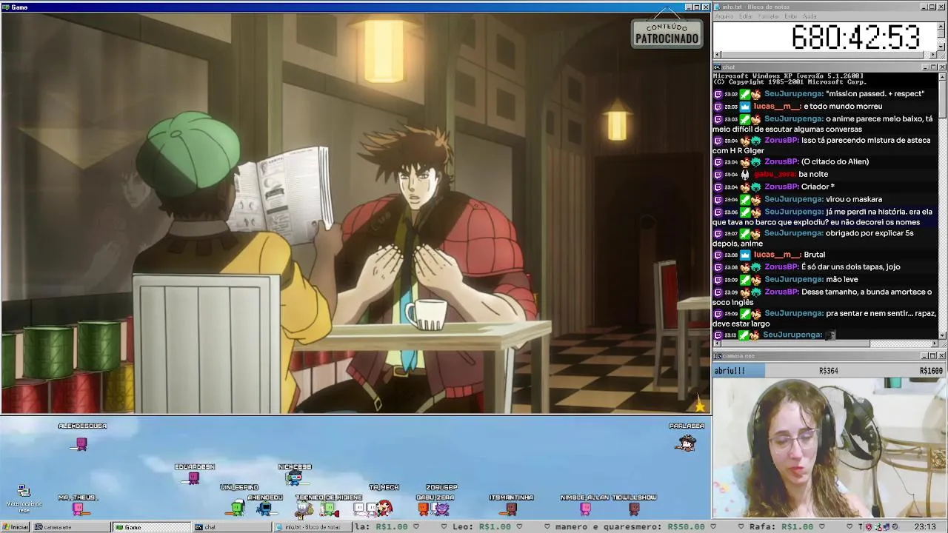Click the 'Rafa: R$1.00' ticker entry
948x533 pixels.
(x=781, y=527)
